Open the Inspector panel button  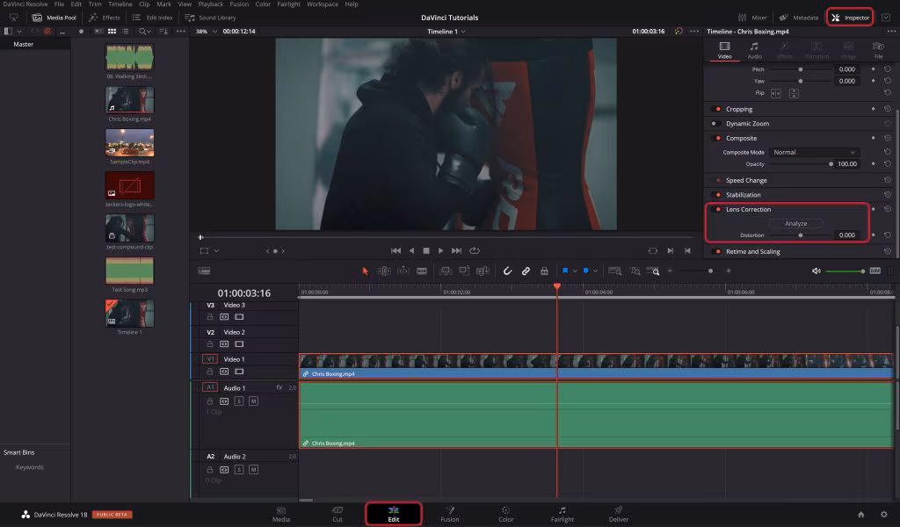point(850,18)
